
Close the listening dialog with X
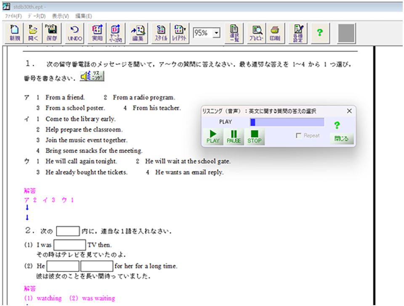tap(349, 111)
